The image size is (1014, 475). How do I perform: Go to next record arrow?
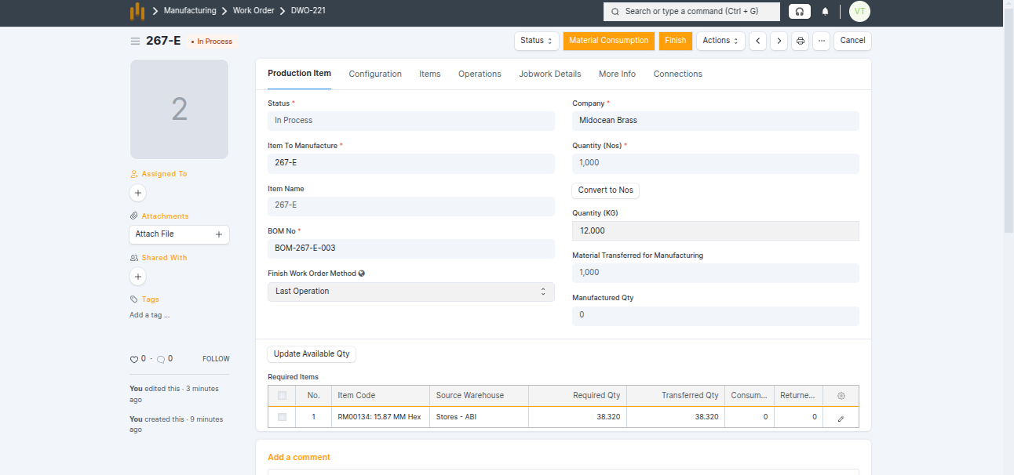(x=779, y=41)
